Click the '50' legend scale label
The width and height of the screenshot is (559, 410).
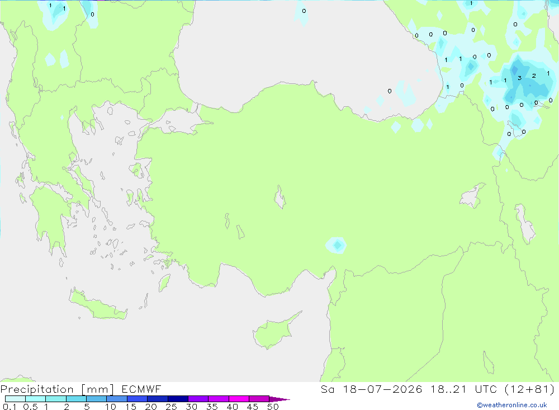[x=273, y=407]
